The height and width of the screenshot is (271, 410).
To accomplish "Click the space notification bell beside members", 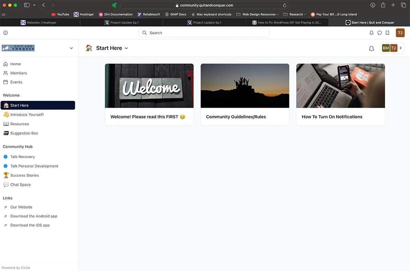I will tap(371, 48).
